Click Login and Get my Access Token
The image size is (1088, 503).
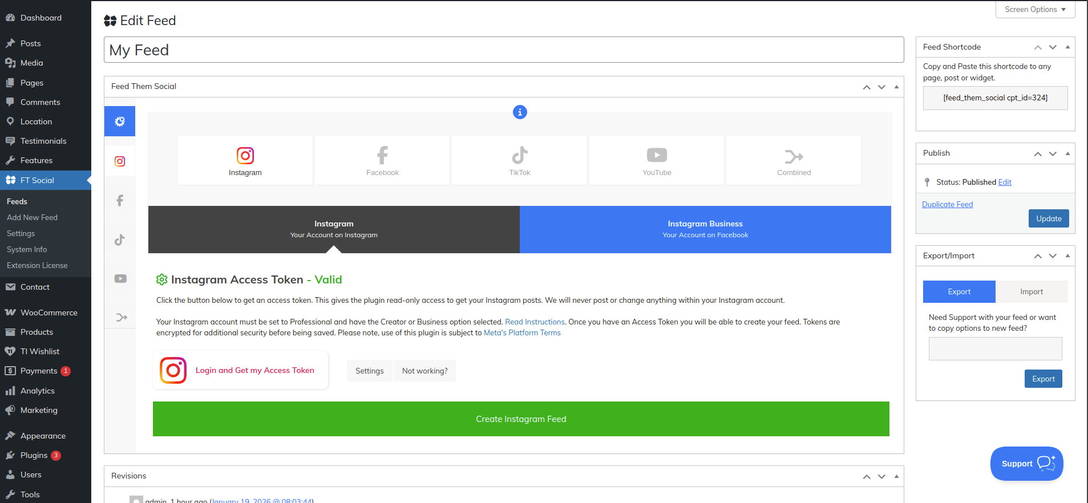click(x=255, y=370)
